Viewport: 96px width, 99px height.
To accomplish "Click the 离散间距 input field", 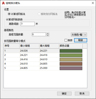I will (x=28, y=24).
